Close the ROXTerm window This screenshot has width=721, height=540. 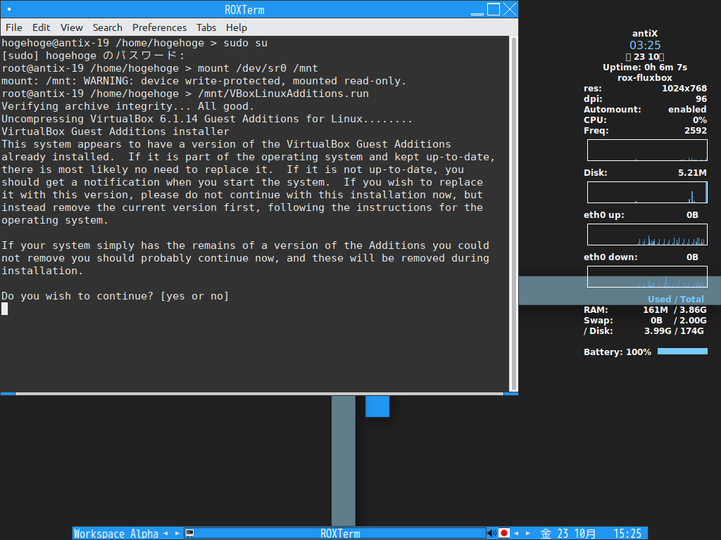pyautogui.click(x=510, y=9)
